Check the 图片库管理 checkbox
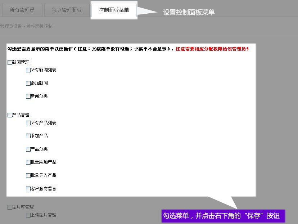This screenshot has height=224, width=298. [x=10, y=207]
